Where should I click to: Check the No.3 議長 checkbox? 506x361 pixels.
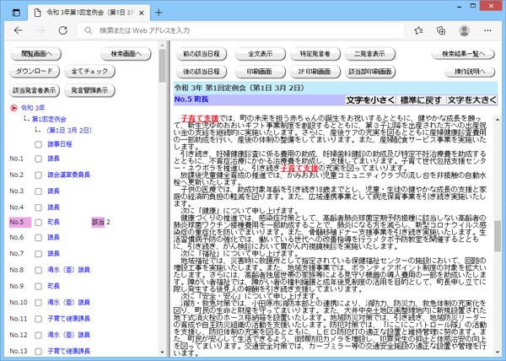pyautogui.click(x=39, y=191)
